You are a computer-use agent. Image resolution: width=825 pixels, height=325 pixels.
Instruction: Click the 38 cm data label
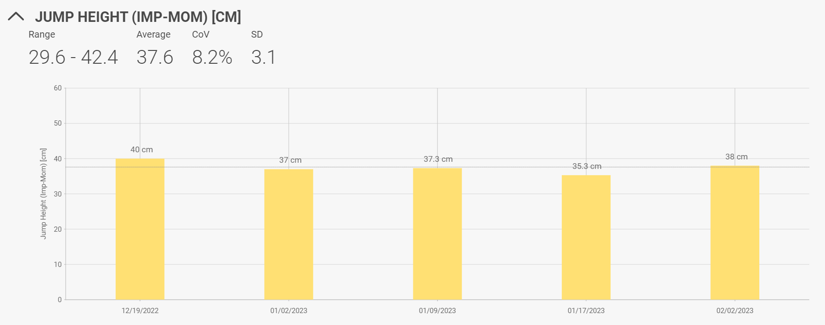[x=736, y=157]
